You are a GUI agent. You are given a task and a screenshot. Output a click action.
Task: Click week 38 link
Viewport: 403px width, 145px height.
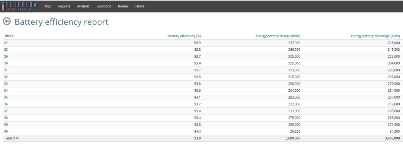[6, 118]
